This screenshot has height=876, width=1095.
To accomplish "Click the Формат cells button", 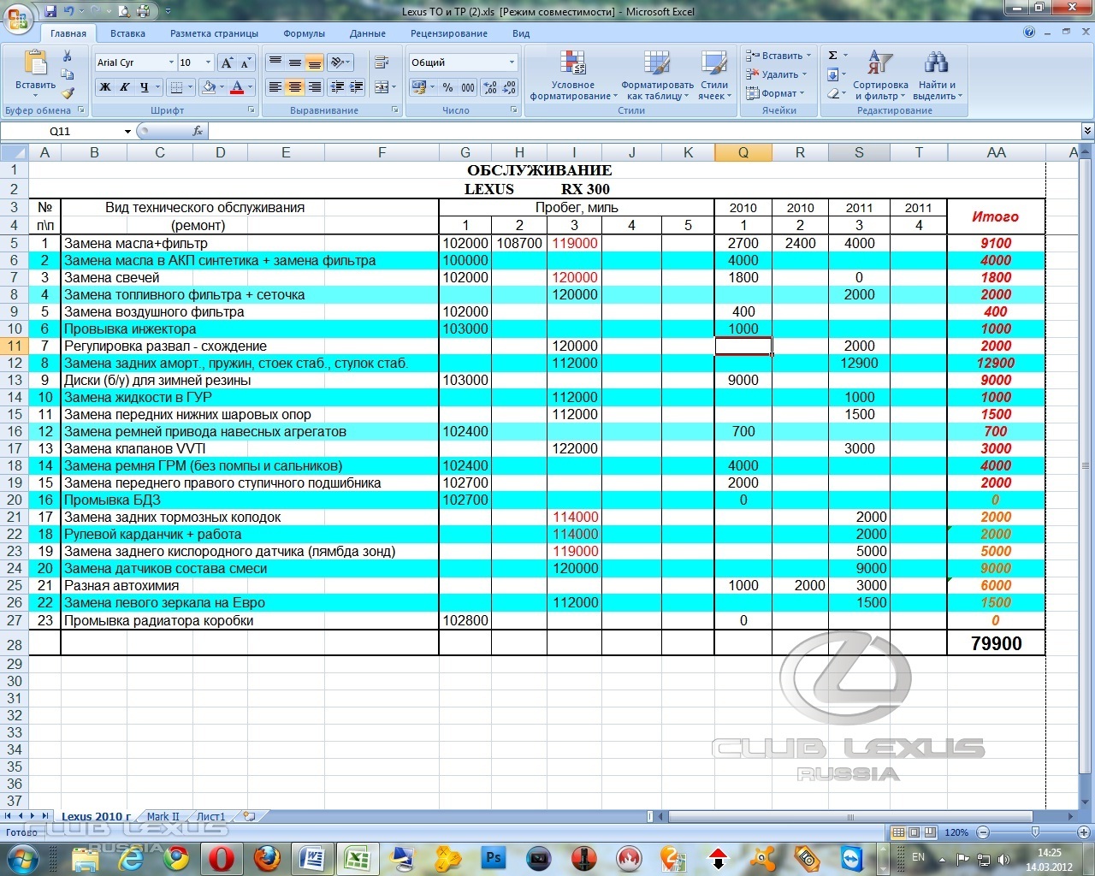I will click(x=774, y=93).
